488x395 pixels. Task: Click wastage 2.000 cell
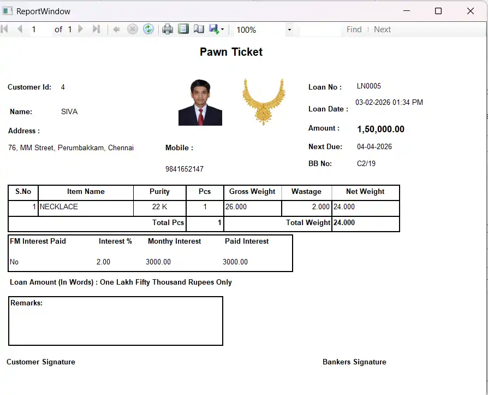pos(307,208)
